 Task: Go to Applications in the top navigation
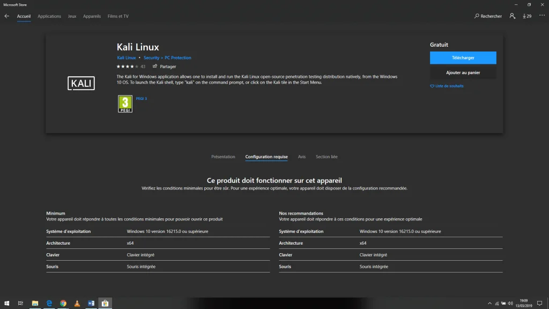pos(49,16)
